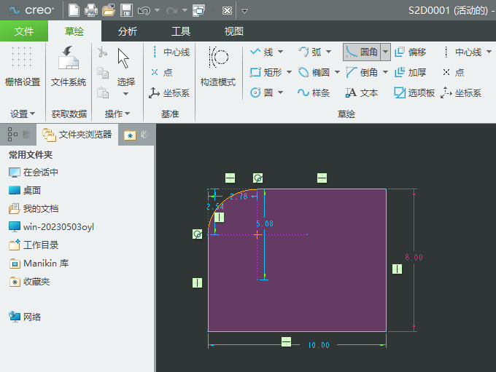Select the 圆角 fillet tool
The image size is (496, 372).
point(363,52)
